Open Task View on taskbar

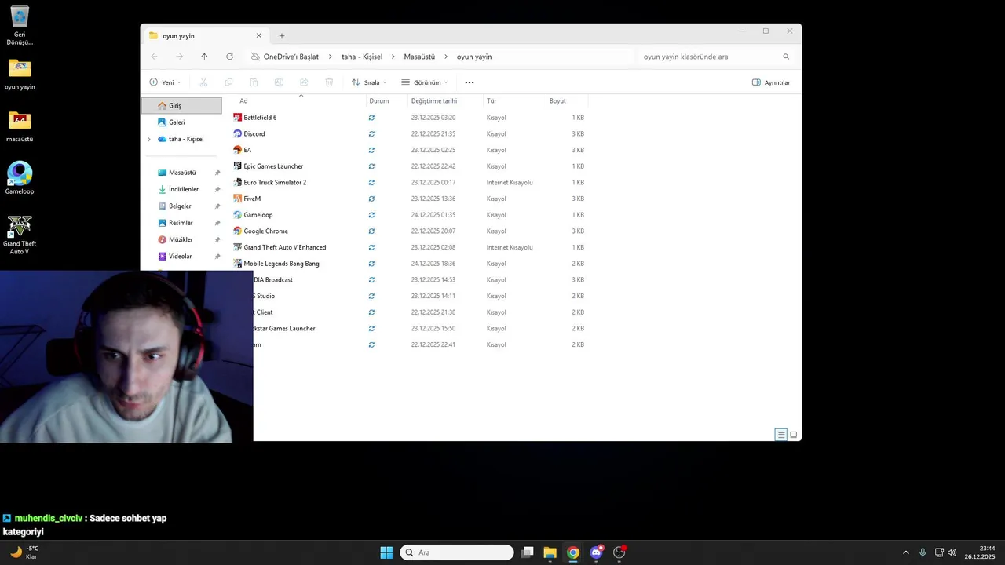pos(528,552)
